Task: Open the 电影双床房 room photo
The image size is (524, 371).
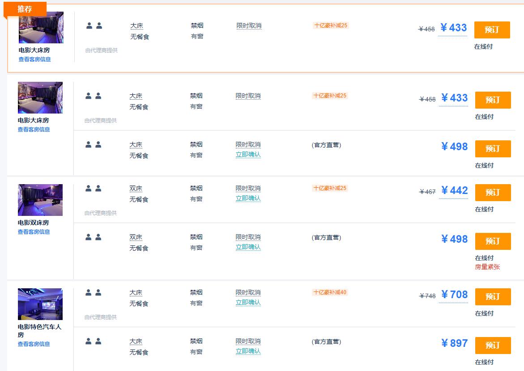Action: tap(40, 200)
